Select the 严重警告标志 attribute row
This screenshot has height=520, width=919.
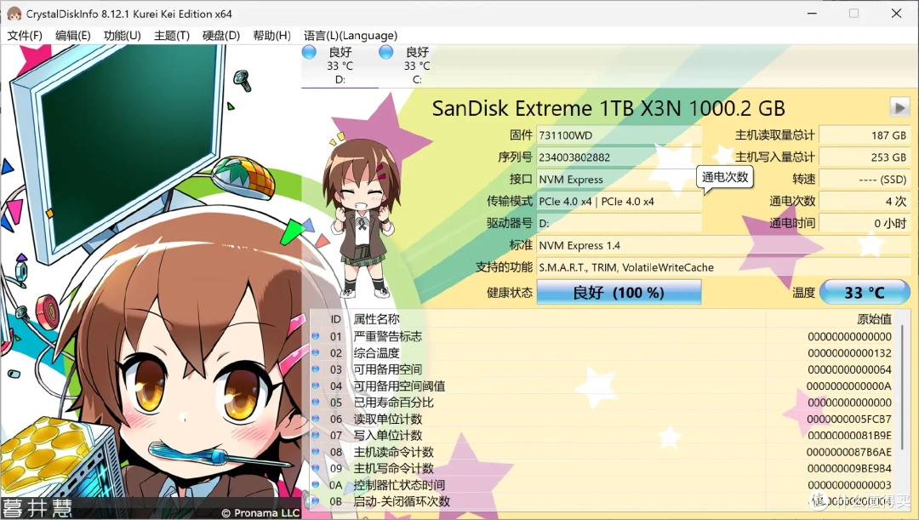click(602, 336)
